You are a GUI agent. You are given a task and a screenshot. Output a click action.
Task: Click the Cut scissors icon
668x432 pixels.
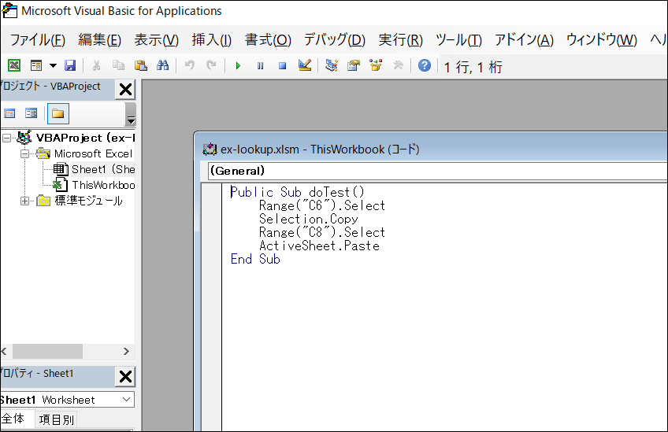click(97, 65)
